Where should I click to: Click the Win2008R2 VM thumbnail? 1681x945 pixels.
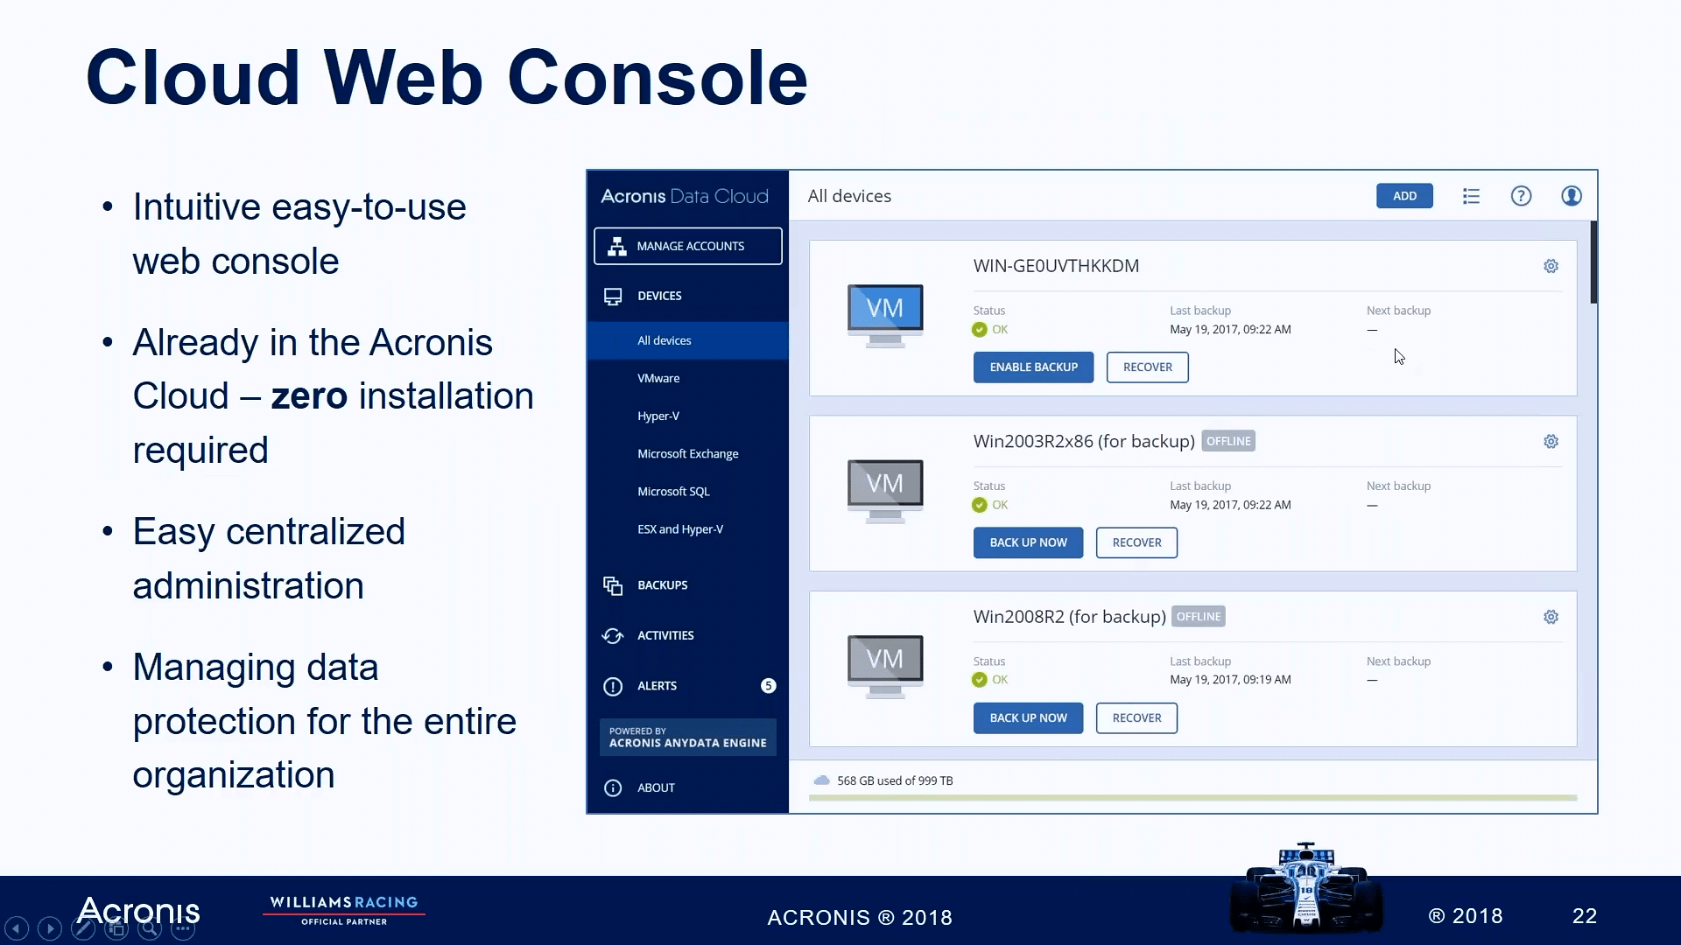pyautogui.click(x=885, y=667)
